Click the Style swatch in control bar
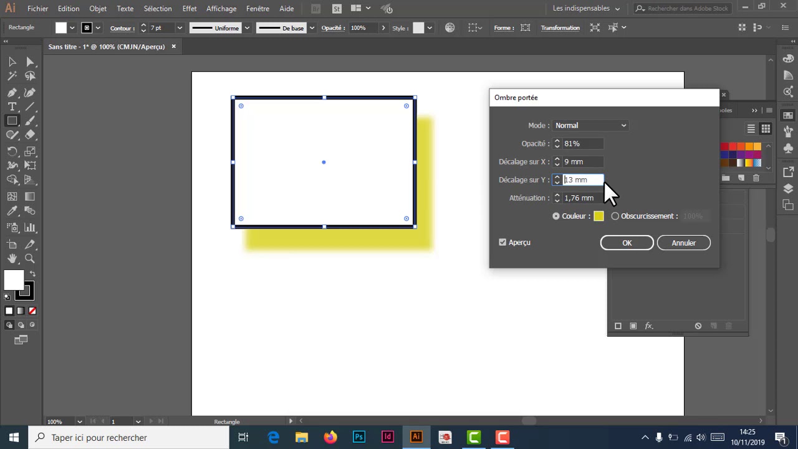This screenshot has height=449, width=798. point(418,27)
